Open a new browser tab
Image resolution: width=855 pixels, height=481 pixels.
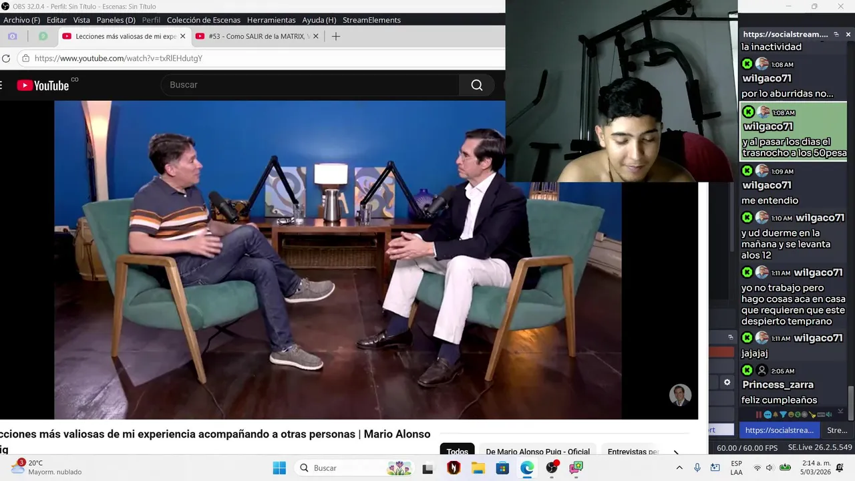tap(336, 36)
